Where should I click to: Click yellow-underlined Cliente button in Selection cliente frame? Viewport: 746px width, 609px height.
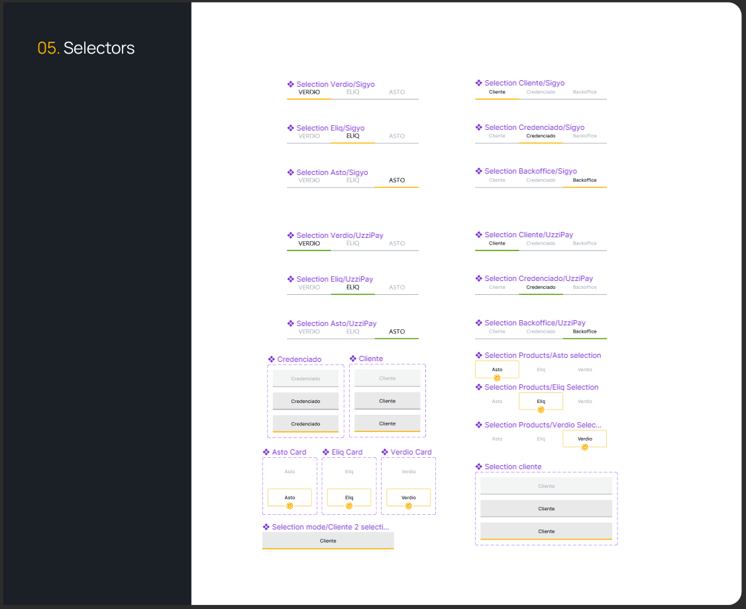pyautogui.click(x=546, y=531)
